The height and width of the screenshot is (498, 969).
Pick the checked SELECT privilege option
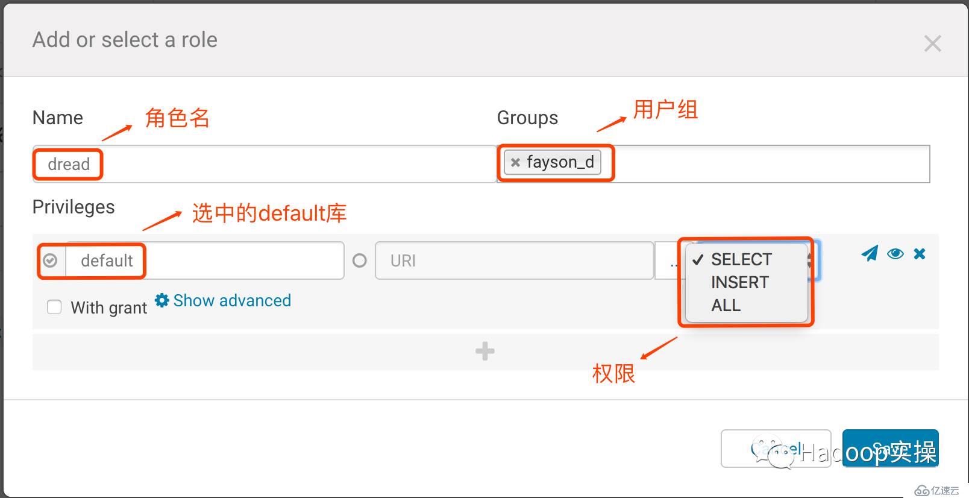coord(741,259)
